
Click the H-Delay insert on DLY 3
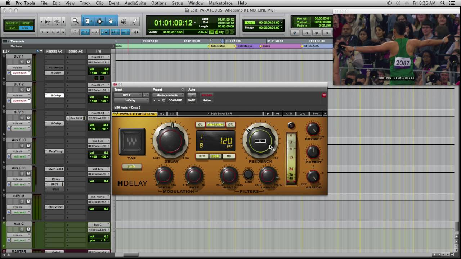pos(55,123)
